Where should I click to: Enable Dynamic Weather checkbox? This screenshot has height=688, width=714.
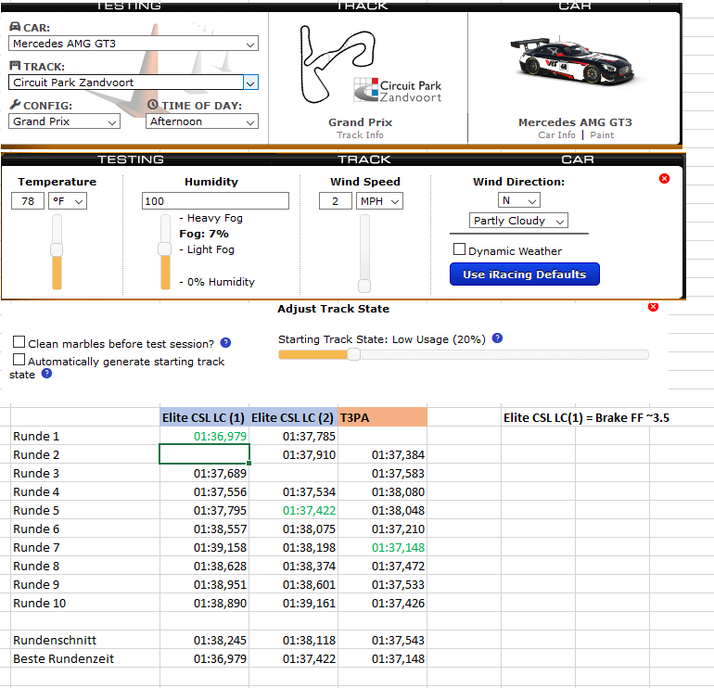click(x=459, y=249)
